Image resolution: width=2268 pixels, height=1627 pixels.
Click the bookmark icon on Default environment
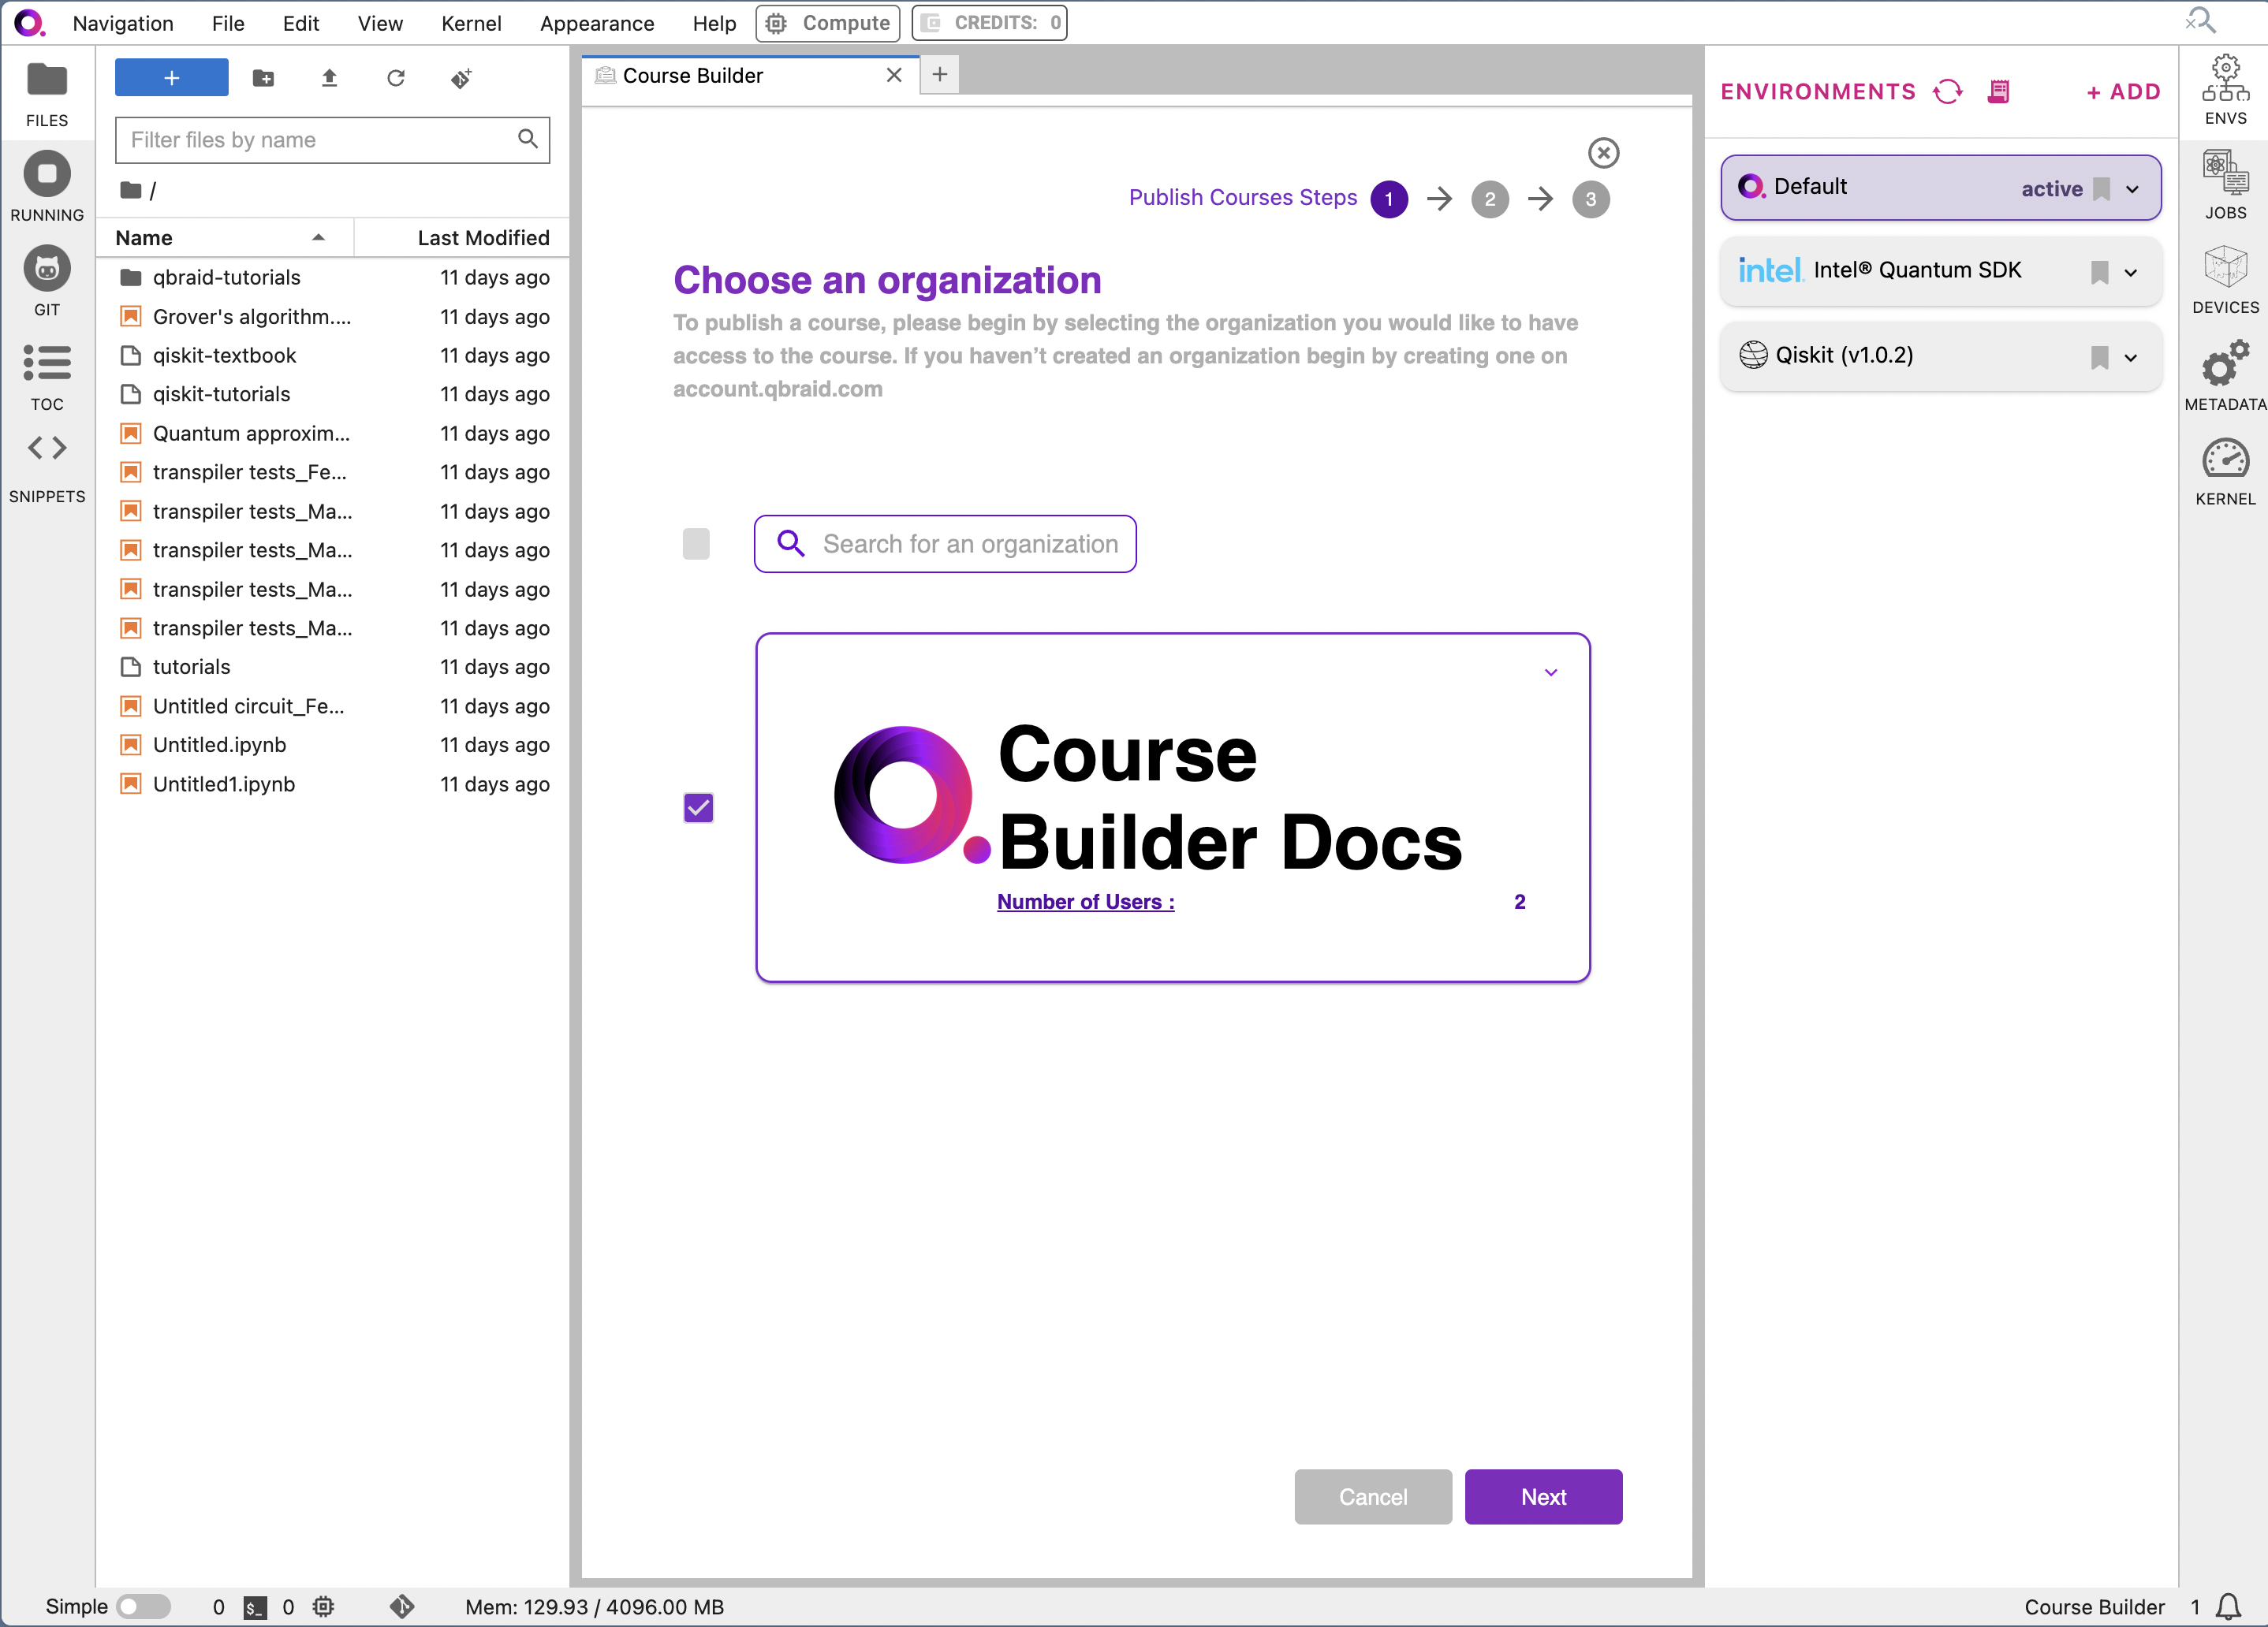pos(2101,189)
